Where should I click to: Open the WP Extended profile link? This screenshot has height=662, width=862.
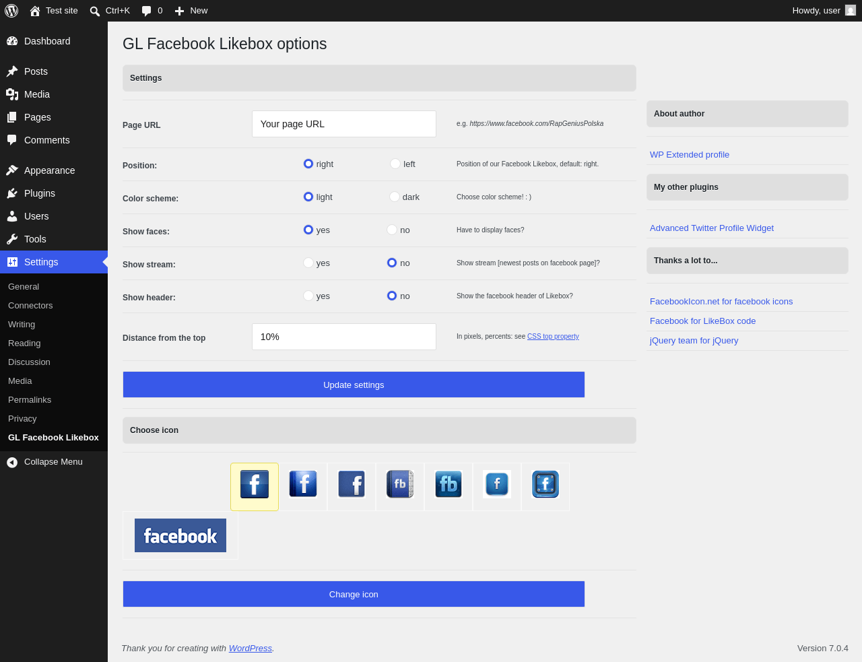point(690,155)
